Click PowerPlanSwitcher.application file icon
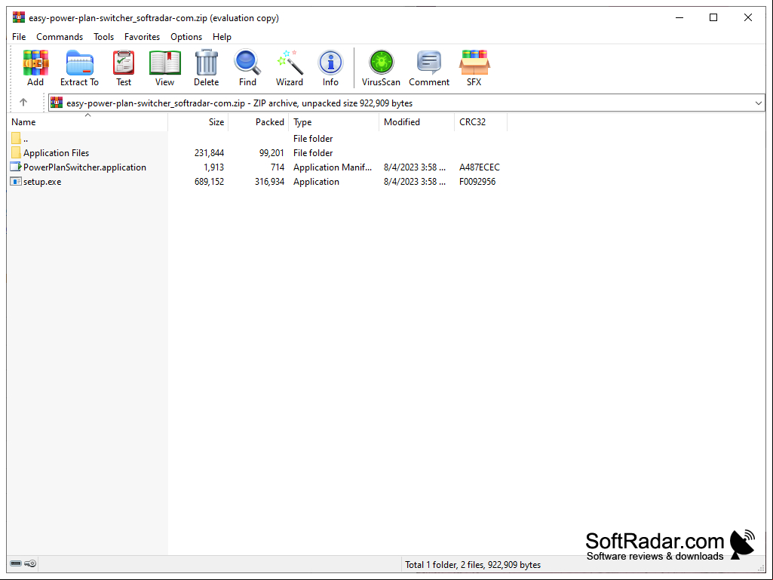The height and width of the screenshot is (580, 773). pyautogui.click(x=16, y=167)
